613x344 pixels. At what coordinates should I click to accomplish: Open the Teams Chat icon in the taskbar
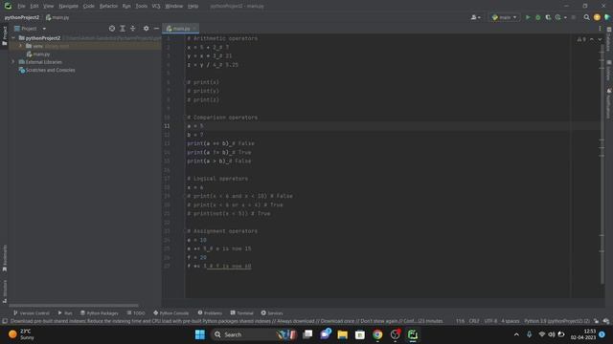[326, 334]
